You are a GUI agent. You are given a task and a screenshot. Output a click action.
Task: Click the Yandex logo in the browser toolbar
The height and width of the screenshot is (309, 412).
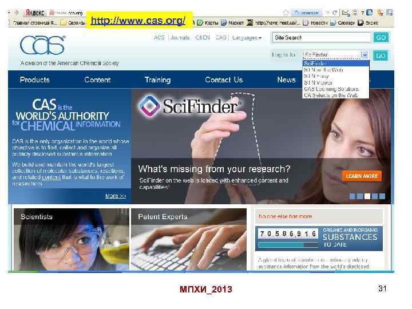tap(35, 13)
